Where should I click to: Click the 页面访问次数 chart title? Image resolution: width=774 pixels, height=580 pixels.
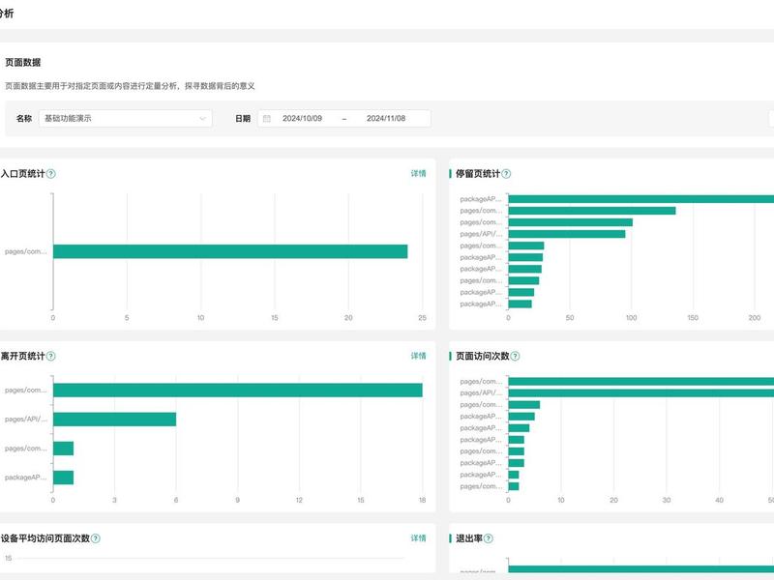click(482, 356)
